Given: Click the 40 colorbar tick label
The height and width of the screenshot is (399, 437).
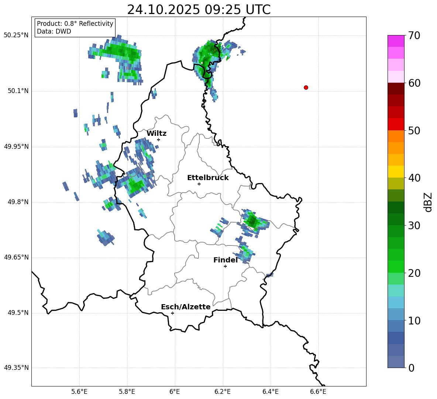Looking at the screenshot, I should click(414, 178).
